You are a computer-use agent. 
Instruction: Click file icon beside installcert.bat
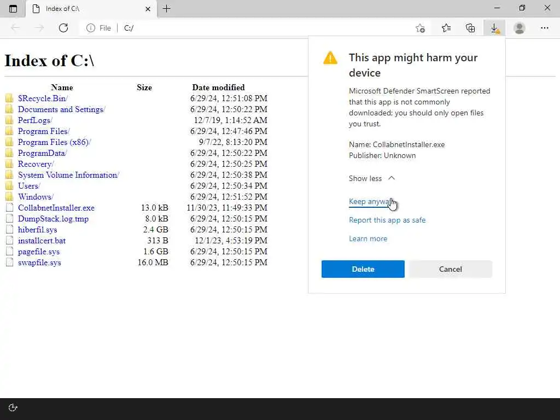[9, 241]
